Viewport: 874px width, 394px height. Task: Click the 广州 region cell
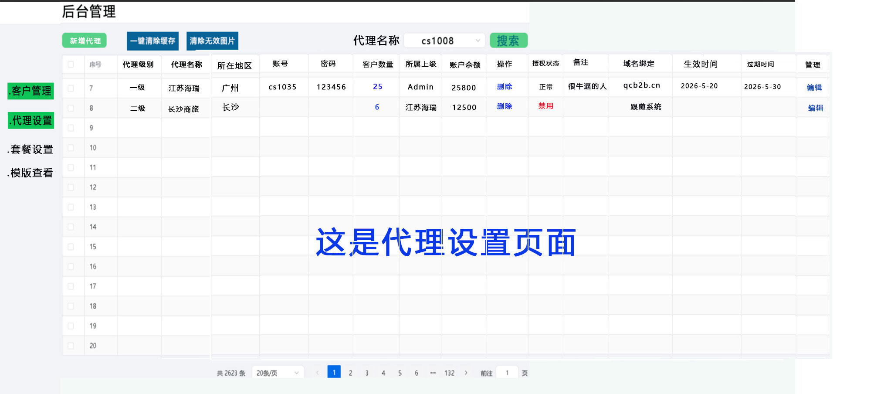(x=230, y=88)
